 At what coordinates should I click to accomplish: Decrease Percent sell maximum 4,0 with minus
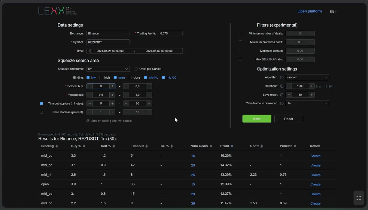126,95
